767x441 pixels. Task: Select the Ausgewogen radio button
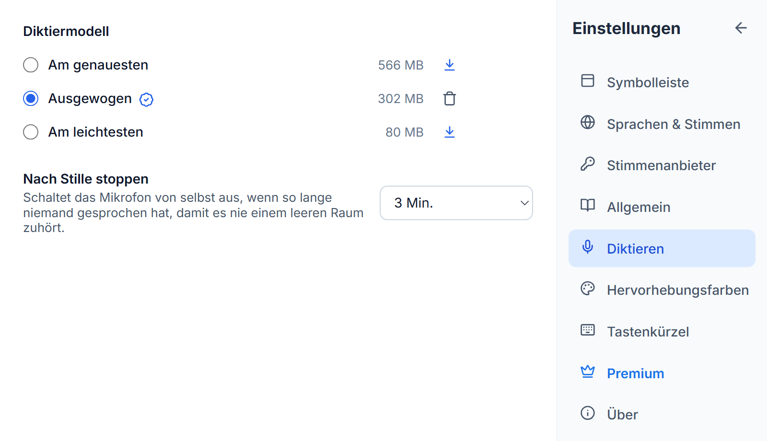click(x=31, y=98)
